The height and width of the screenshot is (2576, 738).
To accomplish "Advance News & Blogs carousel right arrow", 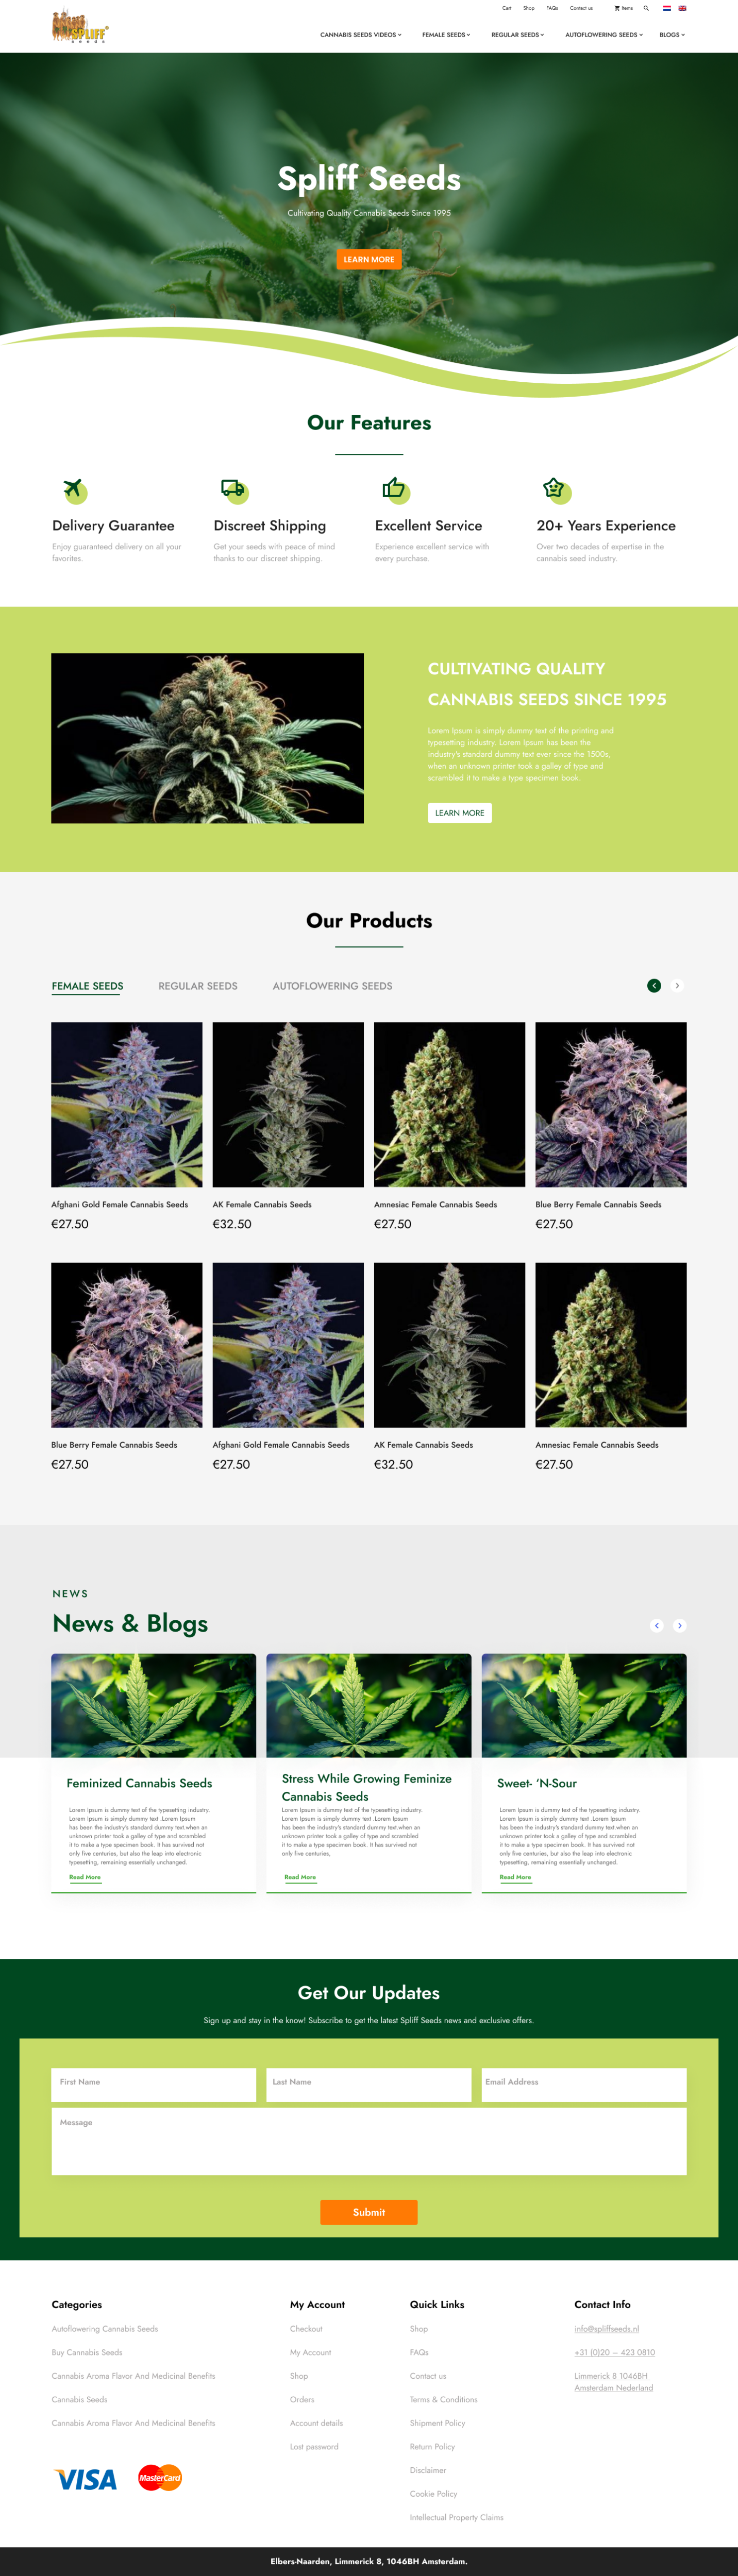I will (680, 1625).
